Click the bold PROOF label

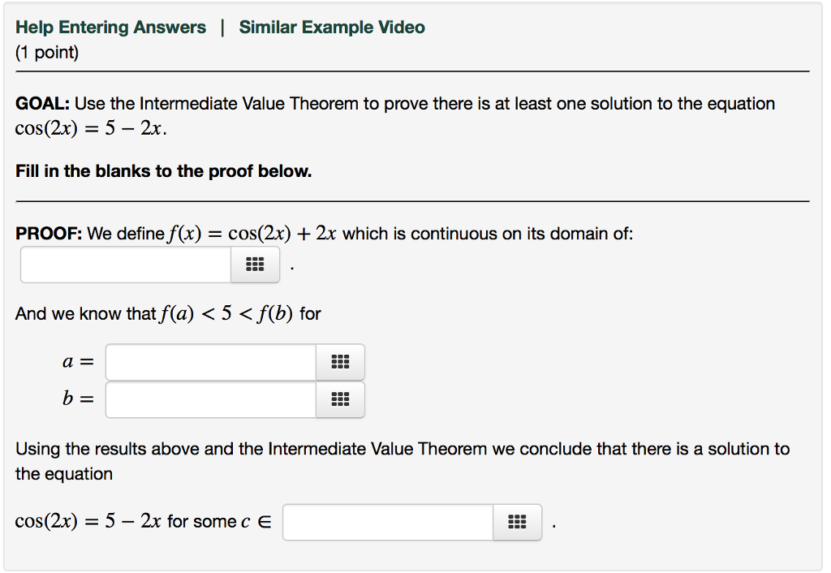click(x=49, y=233)
